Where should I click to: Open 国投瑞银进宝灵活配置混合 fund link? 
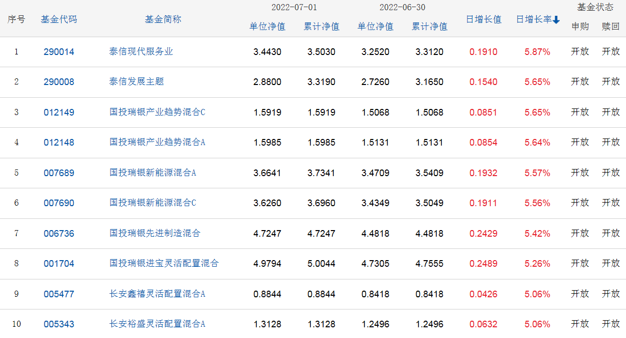pyautogui.click(x=164, y=263)
